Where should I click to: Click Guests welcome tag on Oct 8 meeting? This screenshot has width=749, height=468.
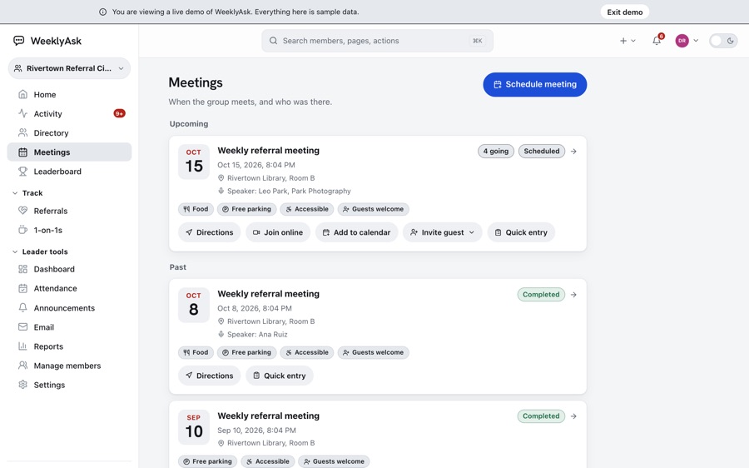[373, 352]
